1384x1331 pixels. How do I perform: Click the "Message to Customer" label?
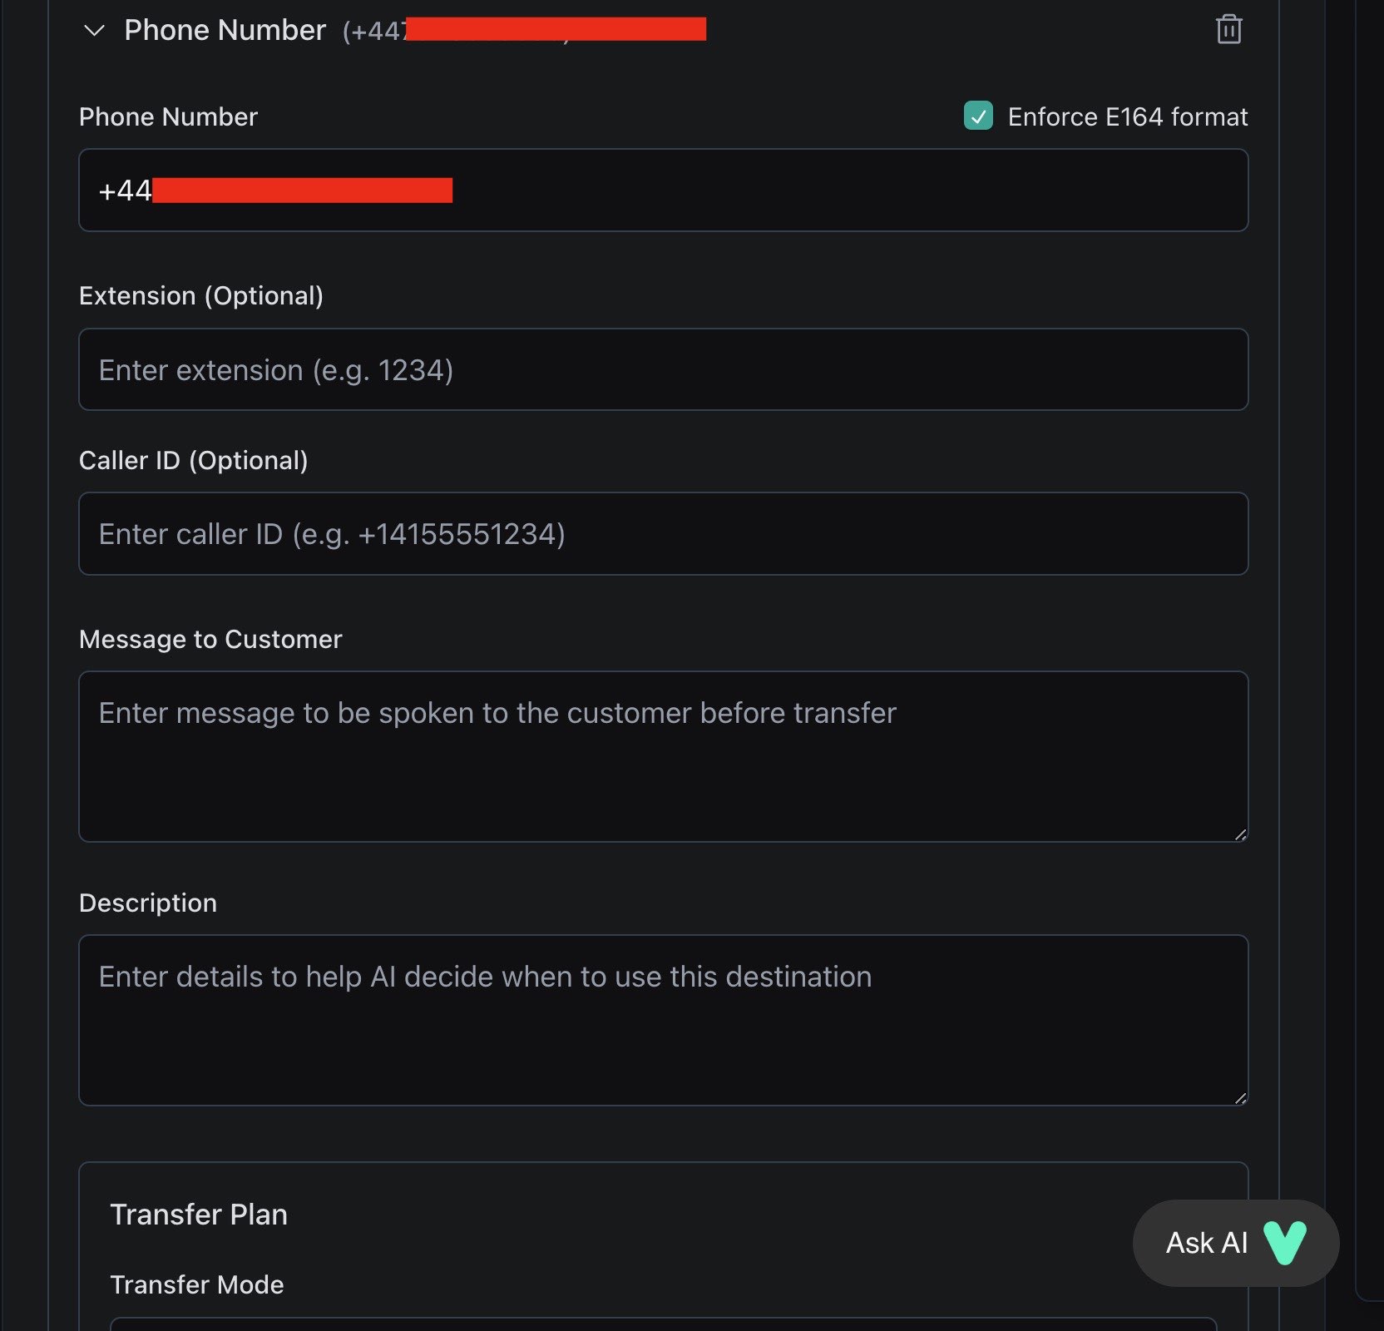pyautogui.click(x=210, y=640)
